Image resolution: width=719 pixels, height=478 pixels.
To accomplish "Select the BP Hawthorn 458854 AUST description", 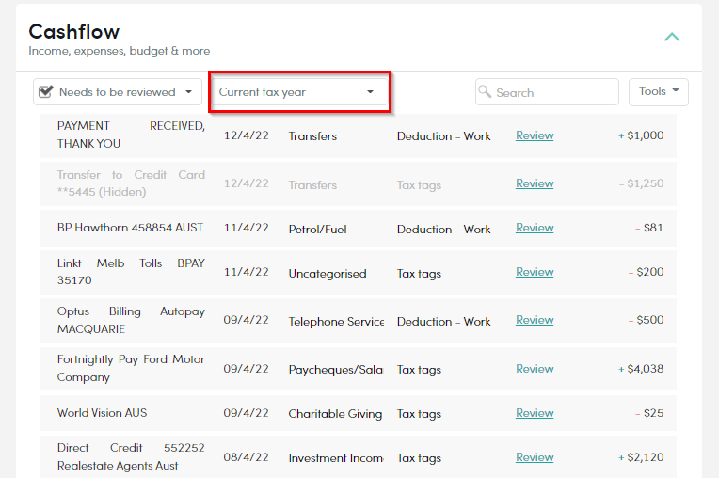I will [130, 228].
